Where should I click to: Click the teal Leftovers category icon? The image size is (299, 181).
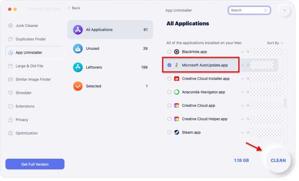[78, 67]
